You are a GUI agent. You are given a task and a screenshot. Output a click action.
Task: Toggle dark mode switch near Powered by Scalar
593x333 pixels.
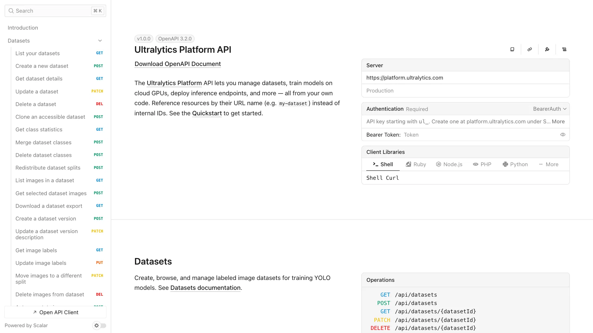tap(99, 325)
